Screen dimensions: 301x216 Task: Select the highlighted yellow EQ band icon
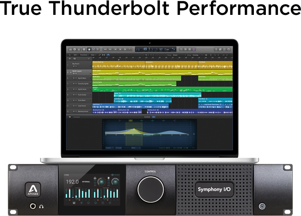[x=131, y=121]
